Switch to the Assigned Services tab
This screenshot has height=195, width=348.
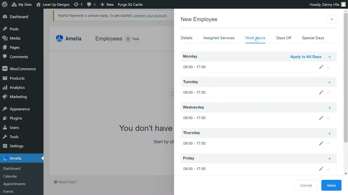(x=219, y=38)
